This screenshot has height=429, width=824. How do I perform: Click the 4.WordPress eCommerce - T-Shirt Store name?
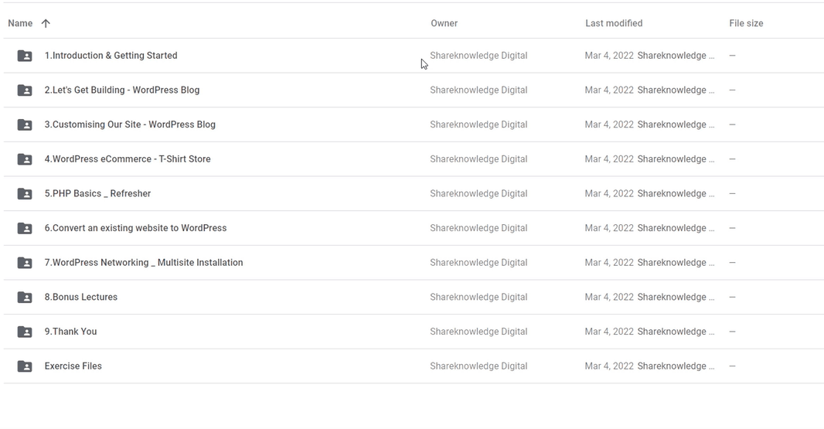pos(128,158)
